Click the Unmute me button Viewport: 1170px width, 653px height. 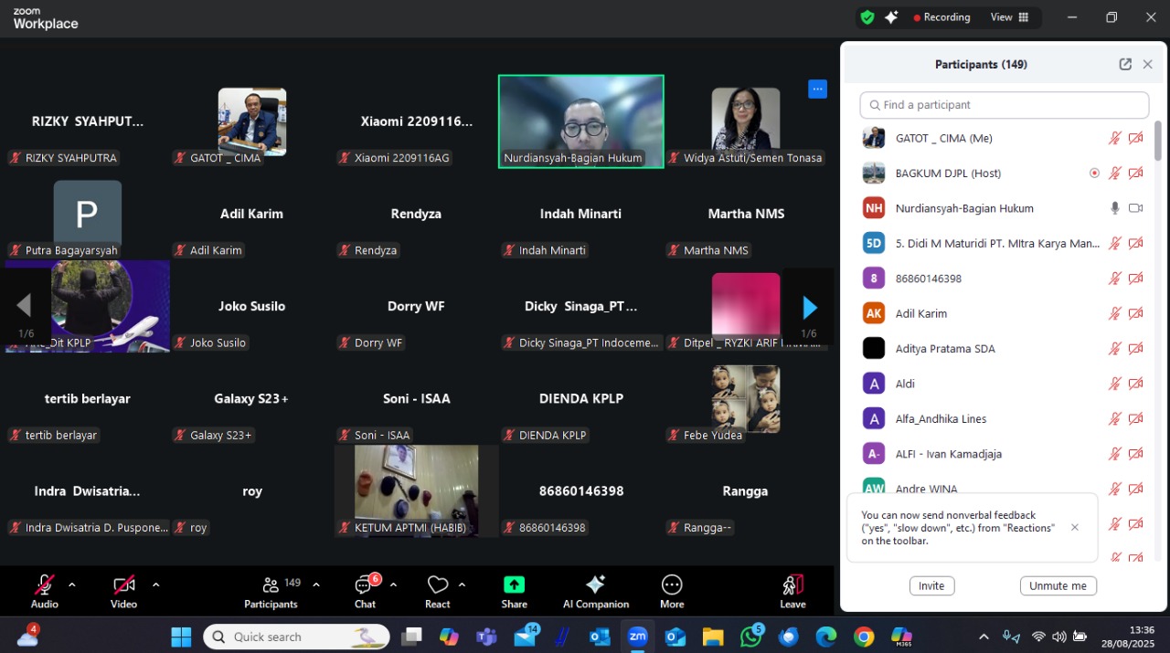(1058, 586)
